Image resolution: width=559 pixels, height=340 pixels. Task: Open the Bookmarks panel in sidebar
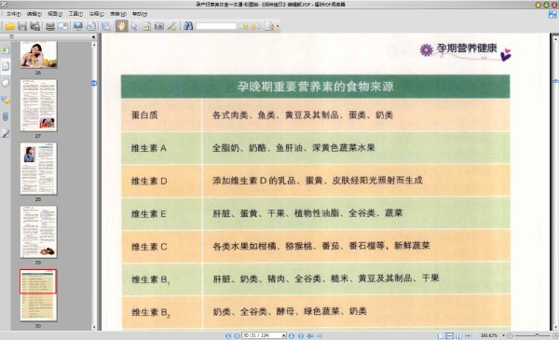coord(6,48)
